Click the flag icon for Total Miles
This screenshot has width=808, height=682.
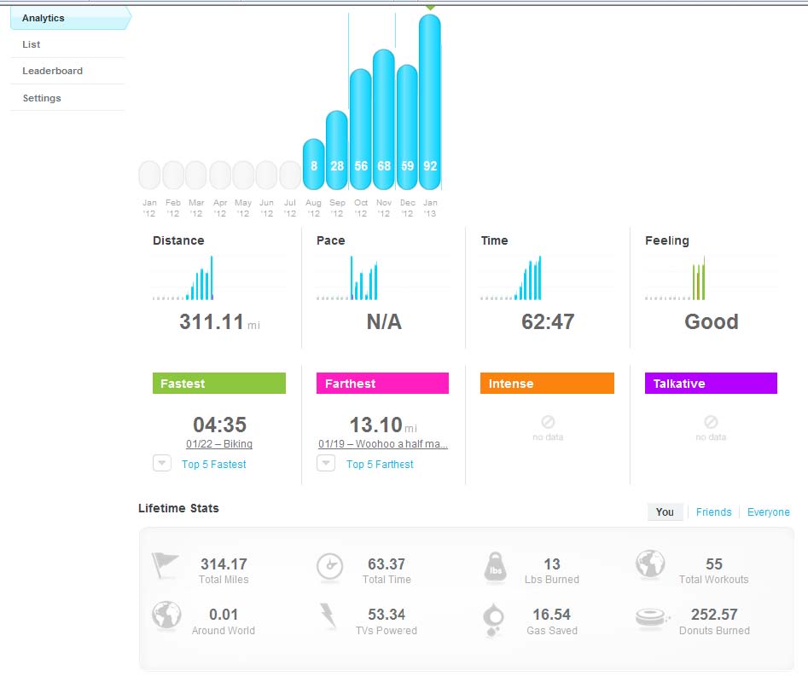[165, 565]
